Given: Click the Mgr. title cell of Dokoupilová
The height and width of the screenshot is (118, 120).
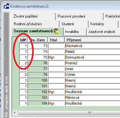Looking at the screenshot, I should 56,57.
